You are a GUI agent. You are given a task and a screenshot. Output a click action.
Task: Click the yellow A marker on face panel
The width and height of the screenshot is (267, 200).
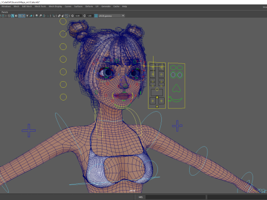click(157, 97)
